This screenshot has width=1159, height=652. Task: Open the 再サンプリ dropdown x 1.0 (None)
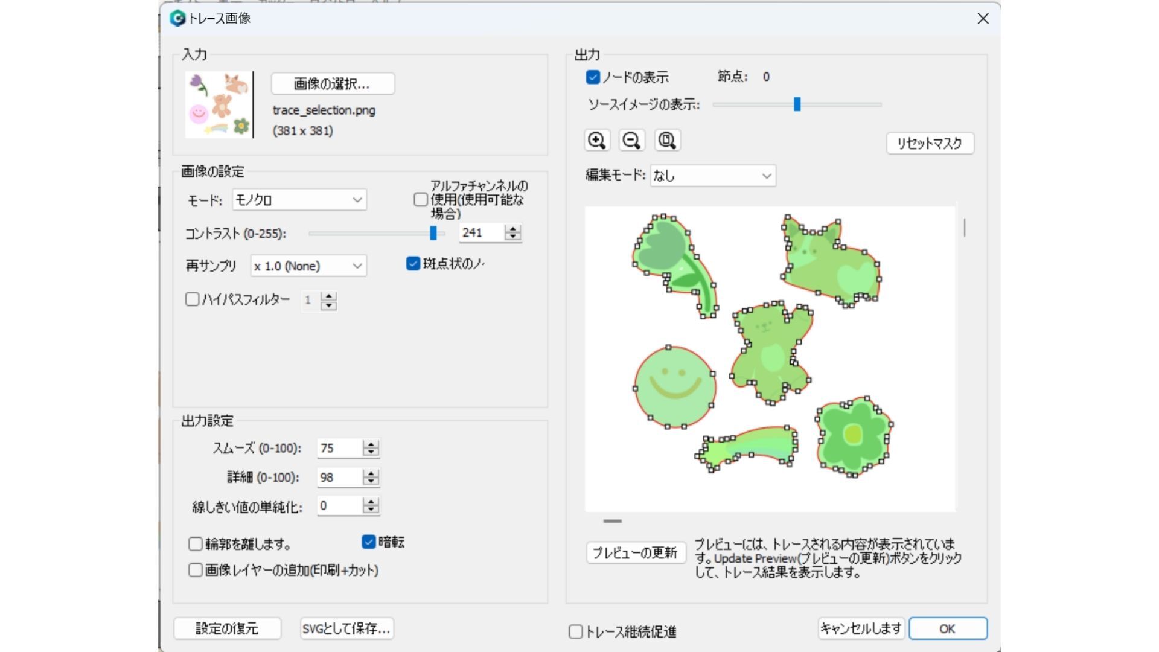tap(308, 266)
